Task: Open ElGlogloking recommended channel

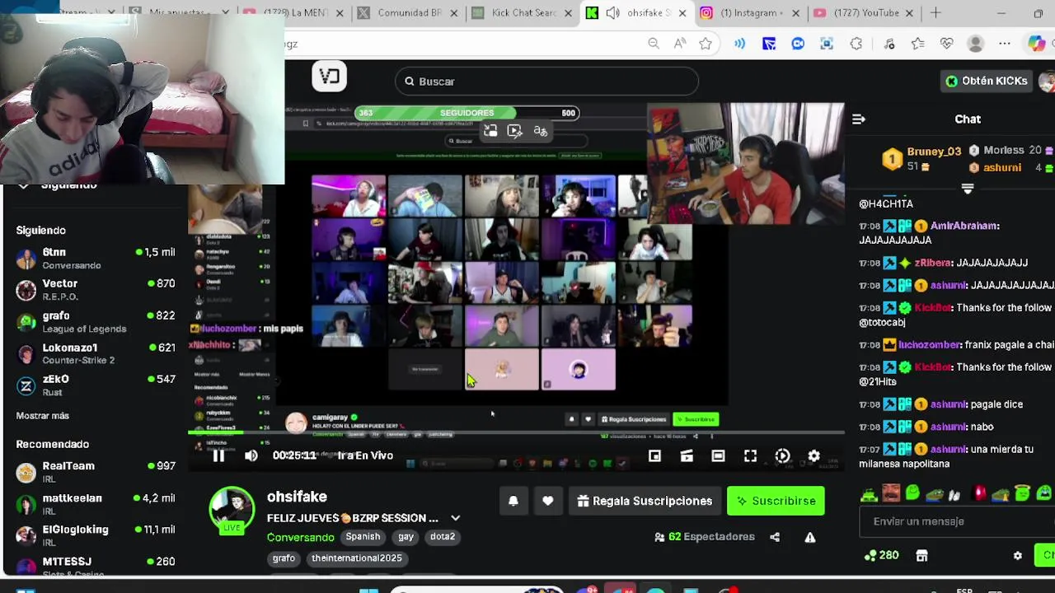Action: [96, 535]
